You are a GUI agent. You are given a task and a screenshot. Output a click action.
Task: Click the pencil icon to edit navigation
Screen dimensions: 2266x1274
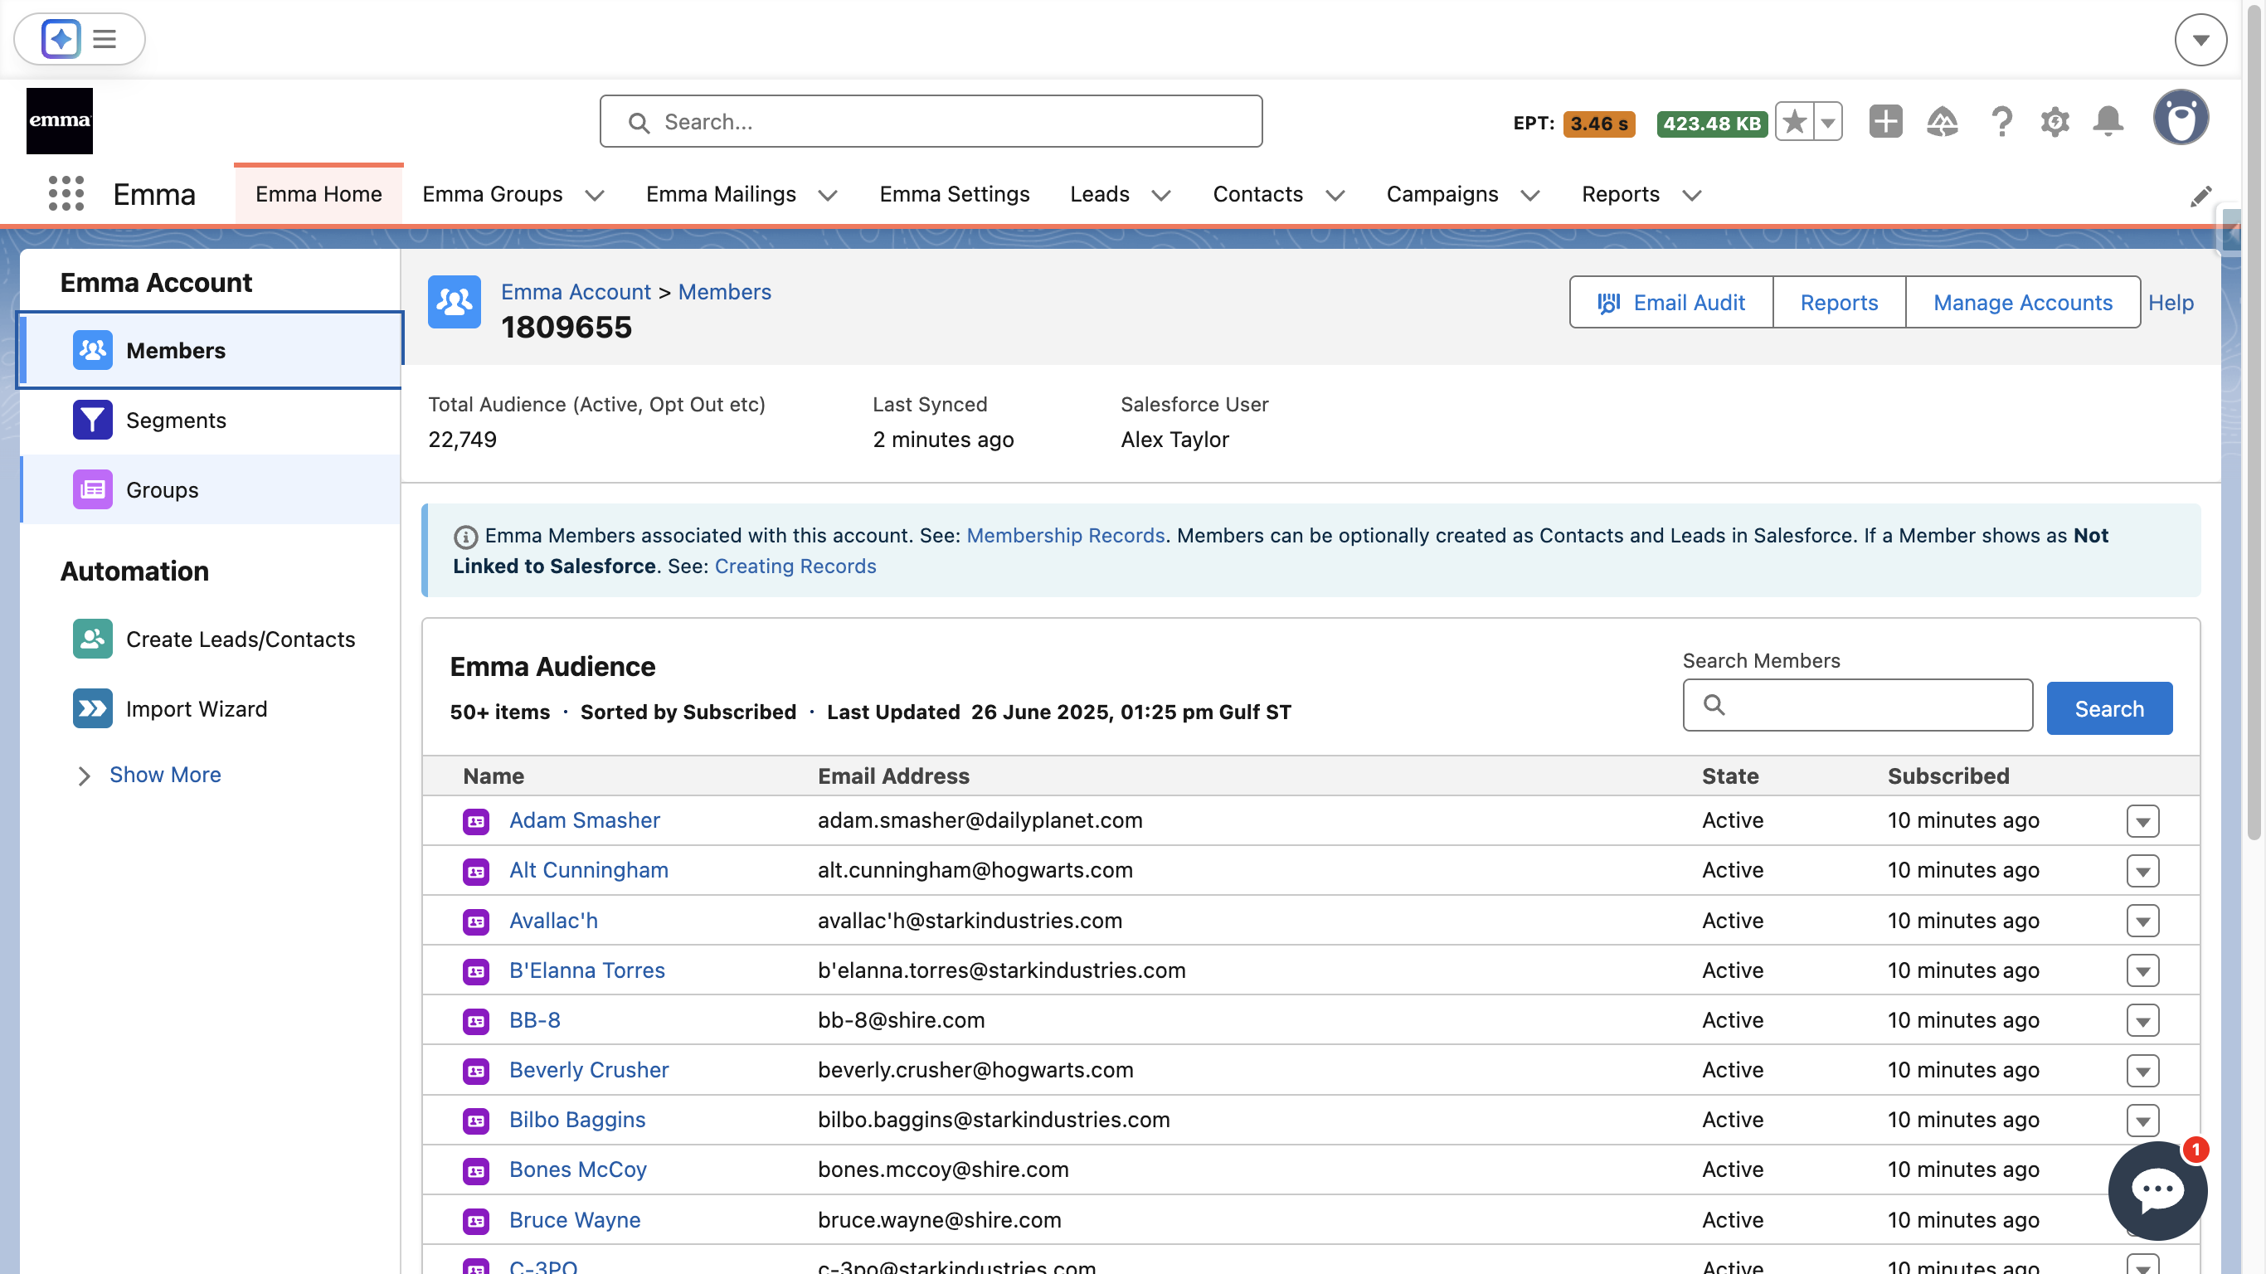[x=2201, y=195]
